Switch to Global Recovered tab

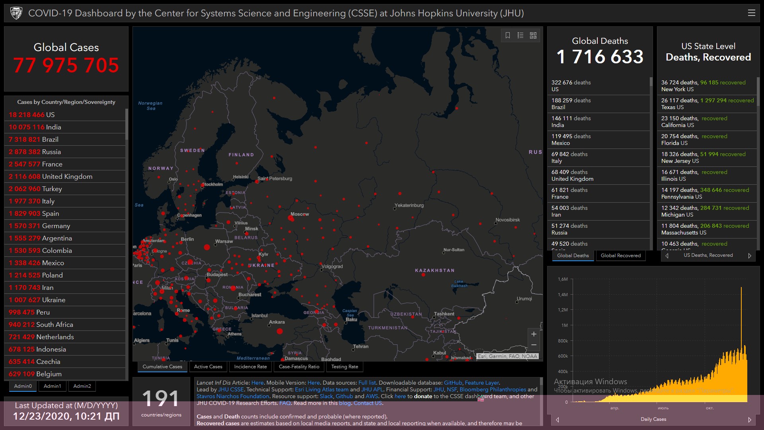[x=620, y=256]
